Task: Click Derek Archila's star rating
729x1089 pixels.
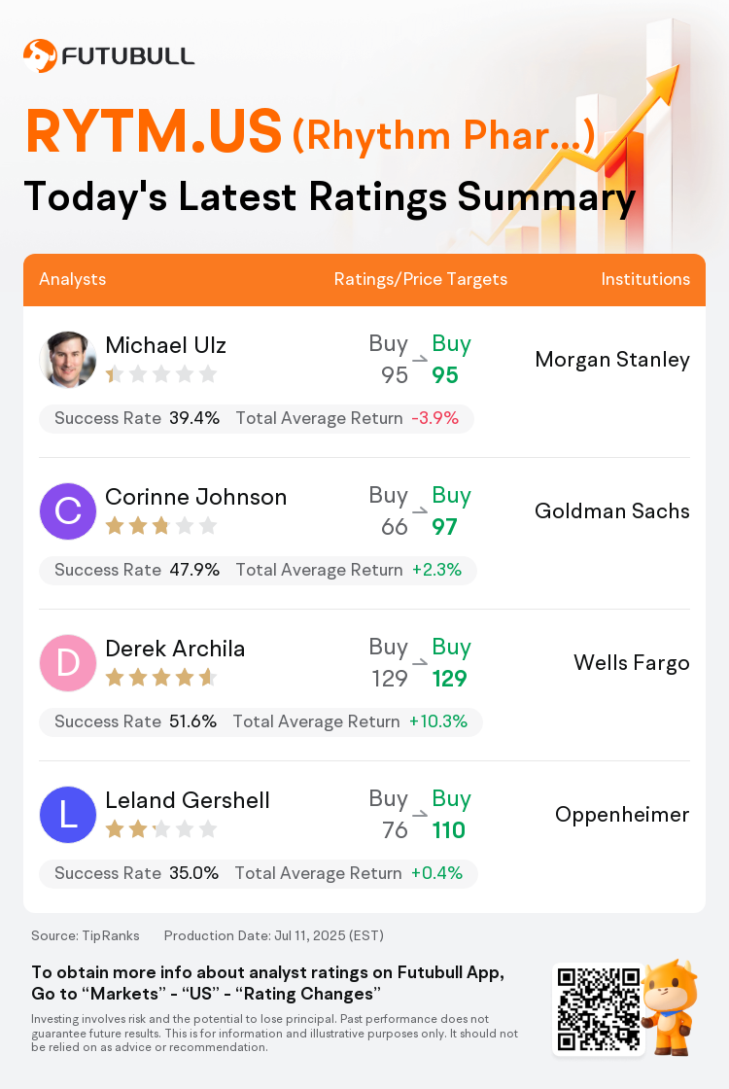Action: click(161, 677)
